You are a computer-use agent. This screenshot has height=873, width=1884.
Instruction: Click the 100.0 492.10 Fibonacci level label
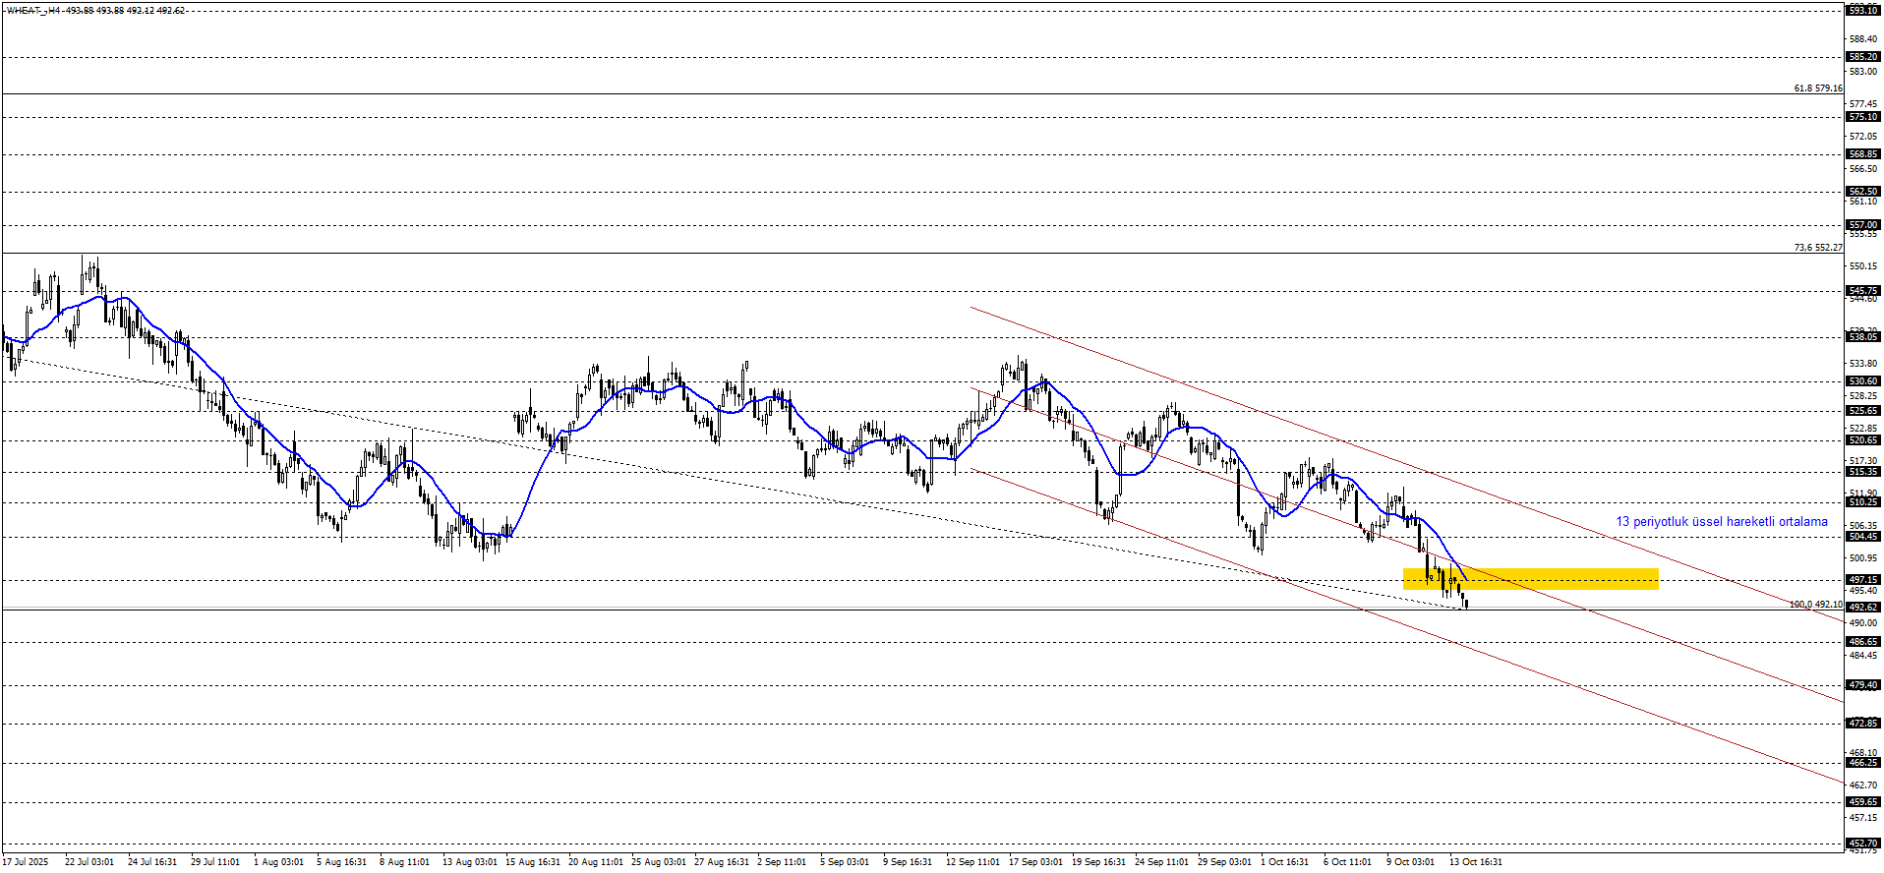coord(1815,605)
